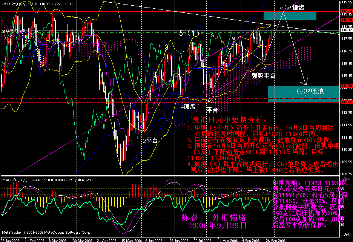Viewport: 353px width, 242px height.
Task: Click the 26 Sep 2006 date label
Action: [276, 240]
